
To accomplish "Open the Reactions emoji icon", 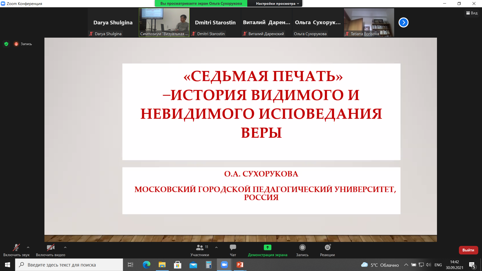I will click(327, 248).
